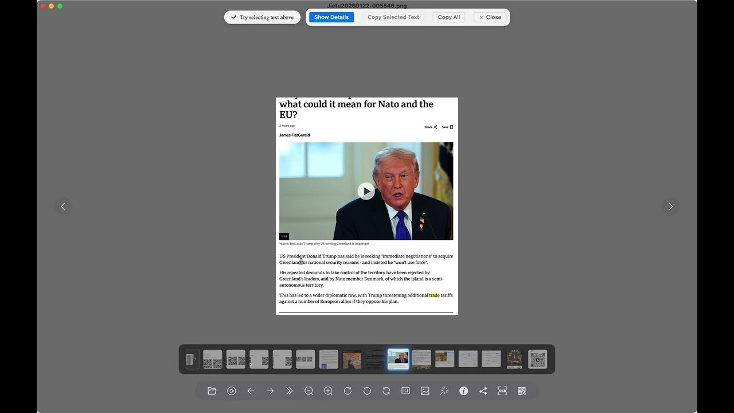Screen dimensions: 734x413
Task: Click the double-chevron skip control
Action: click(x=290, y=391)
